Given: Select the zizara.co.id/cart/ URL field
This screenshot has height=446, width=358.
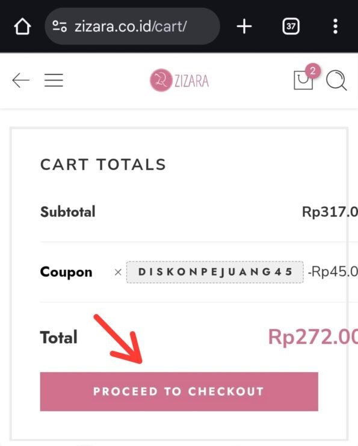Looking at the screenshot, I should pos(132,26).
